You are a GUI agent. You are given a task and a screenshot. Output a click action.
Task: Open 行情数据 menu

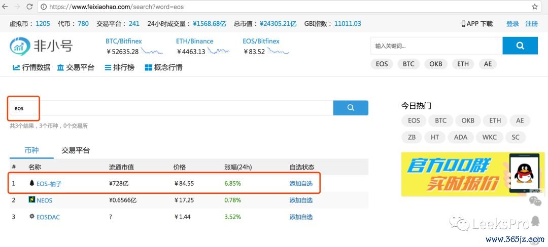tap(31, 67)
